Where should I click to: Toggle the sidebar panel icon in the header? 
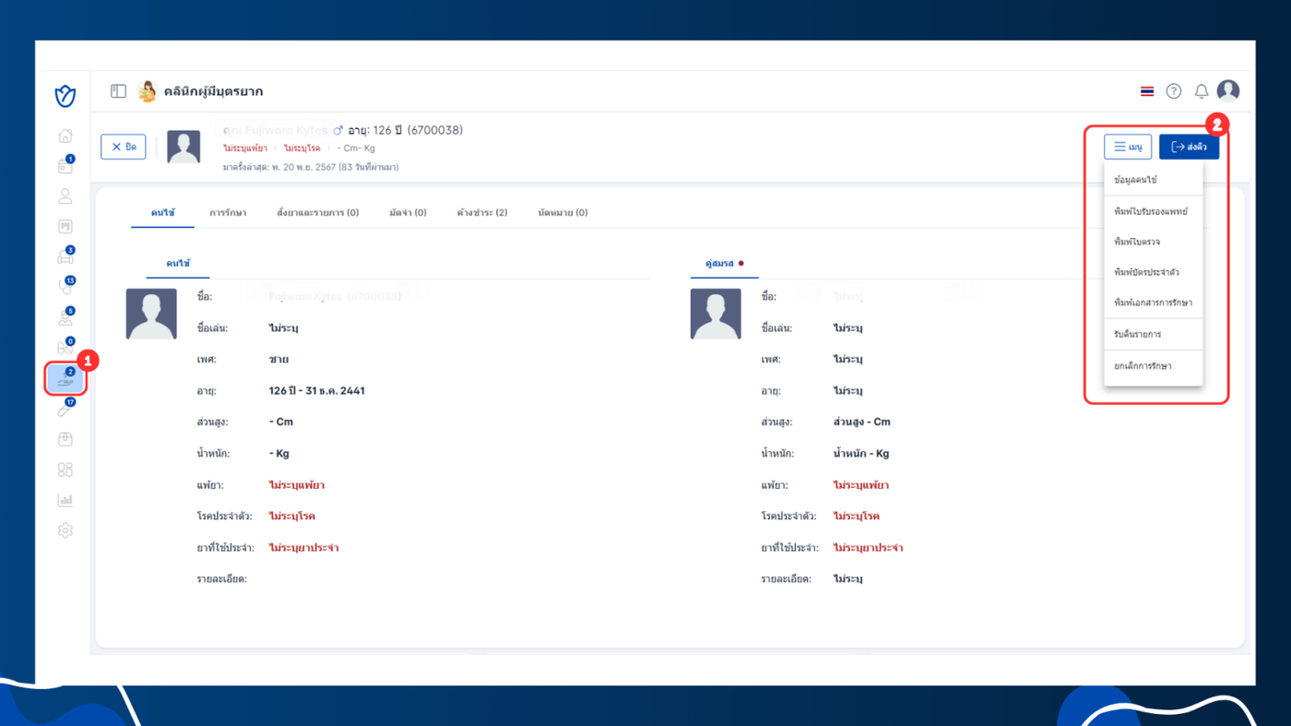(118, 91)
